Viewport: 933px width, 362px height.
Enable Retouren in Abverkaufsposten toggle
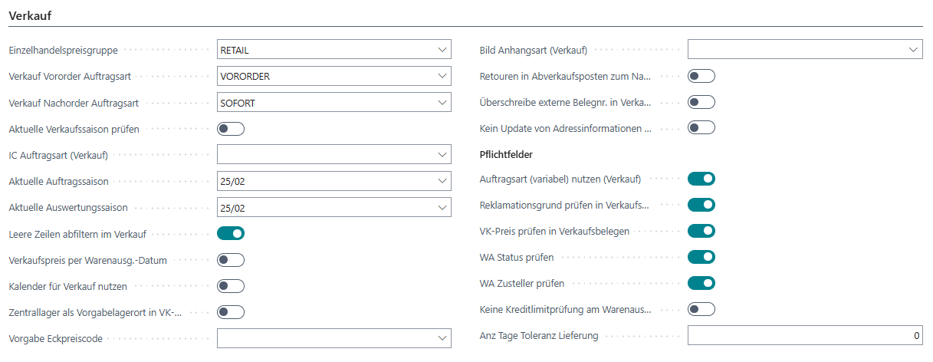coord(701,76)
